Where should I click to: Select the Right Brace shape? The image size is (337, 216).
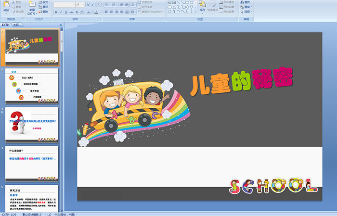pos(191,12)
